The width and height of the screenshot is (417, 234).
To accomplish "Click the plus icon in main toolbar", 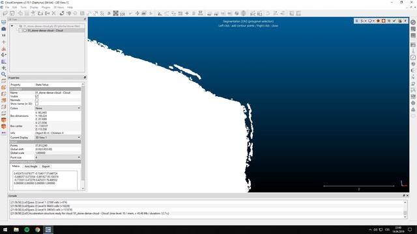I will 187,13.
